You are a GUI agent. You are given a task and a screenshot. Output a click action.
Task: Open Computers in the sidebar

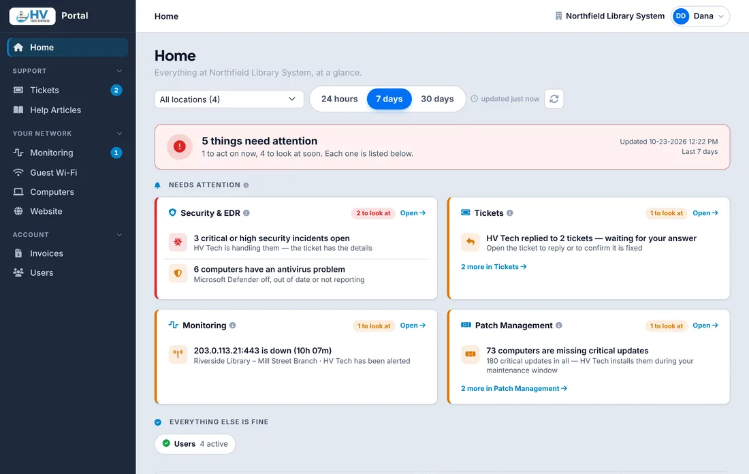[68, 191]
